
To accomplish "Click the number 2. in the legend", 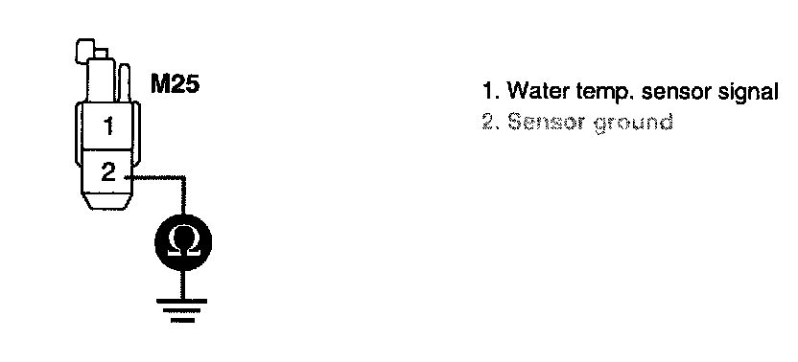I will 489,122.
